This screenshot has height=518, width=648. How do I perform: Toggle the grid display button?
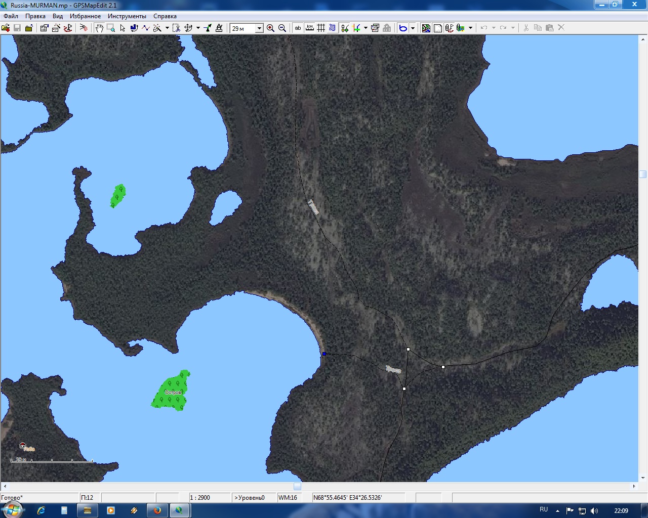(321, 28)
